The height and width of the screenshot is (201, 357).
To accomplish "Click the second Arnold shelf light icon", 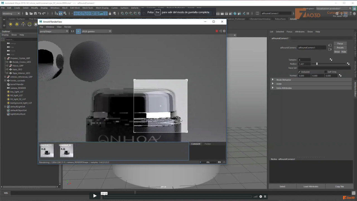I will tap(17, 25).
